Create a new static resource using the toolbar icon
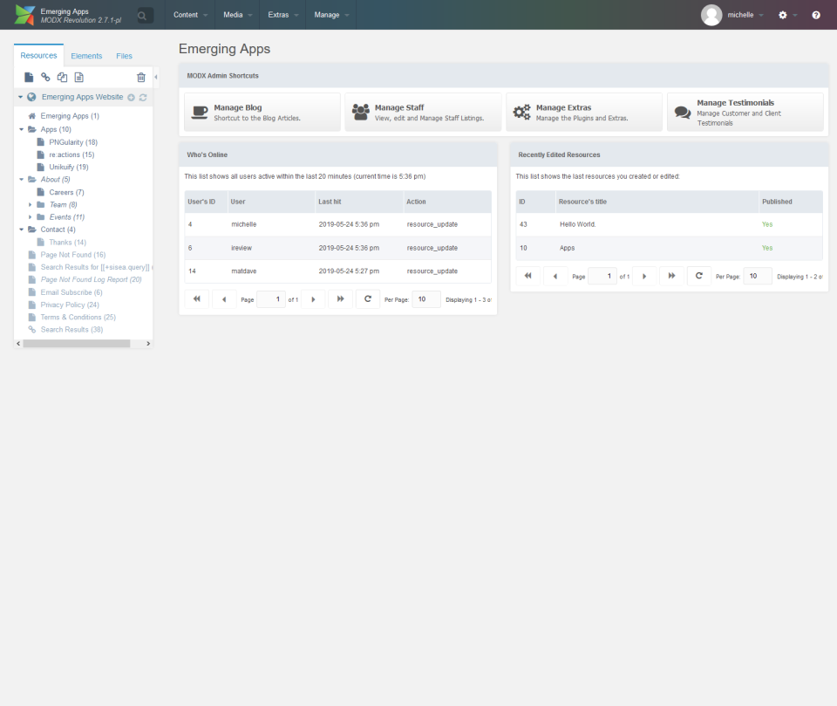The image size is (837, 706). (78, 77)
